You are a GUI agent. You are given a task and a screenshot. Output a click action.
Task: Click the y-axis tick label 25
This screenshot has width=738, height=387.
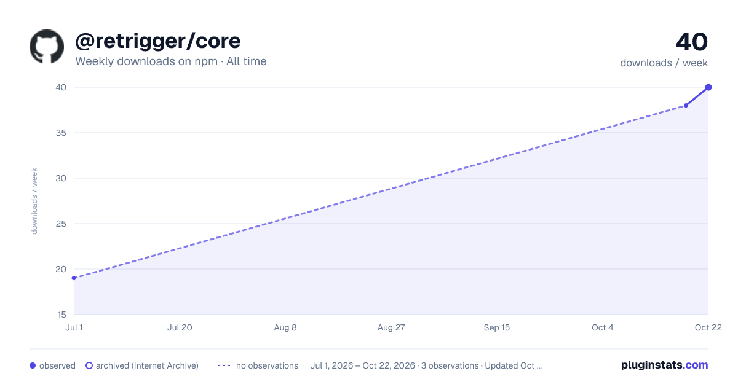[61, 224]
